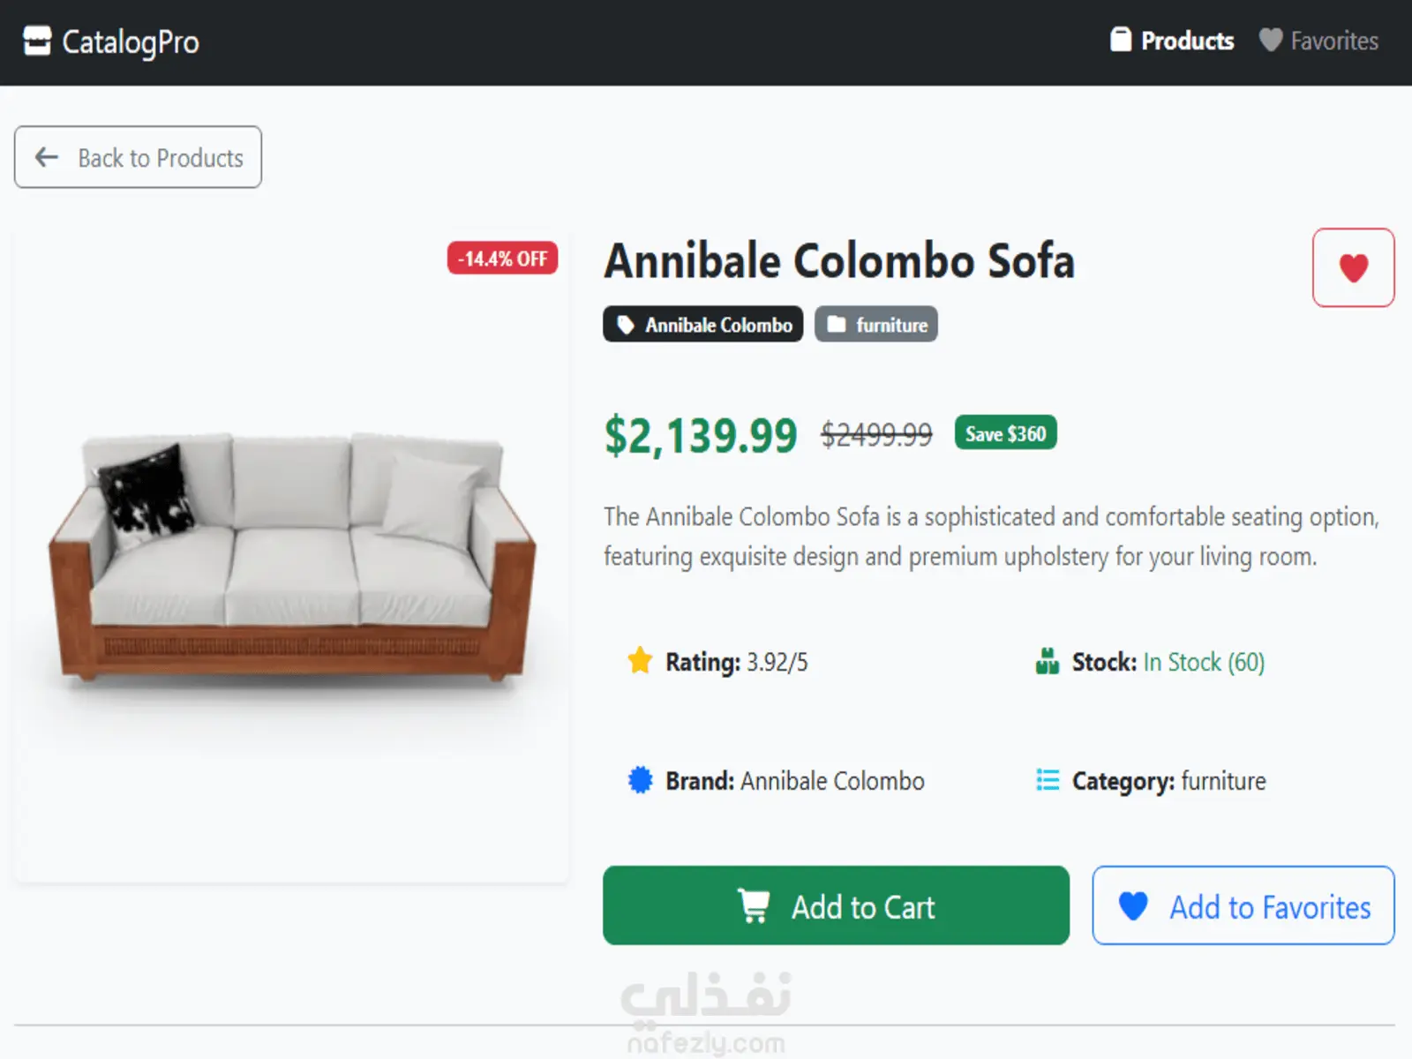Click the shopping cart icon

pyautogui.click(x=754, y=905)
